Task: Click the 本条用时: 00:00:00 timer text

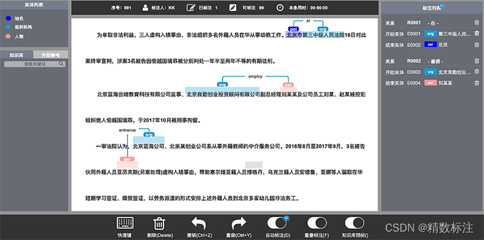Action: (308, 8)
